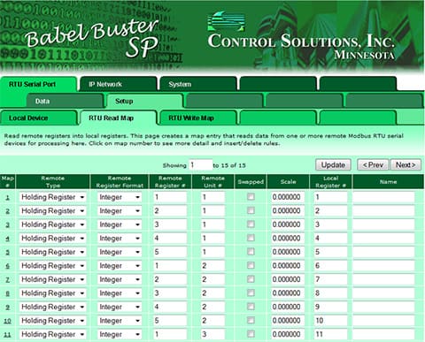Open map number 4 link

(8, 239)
